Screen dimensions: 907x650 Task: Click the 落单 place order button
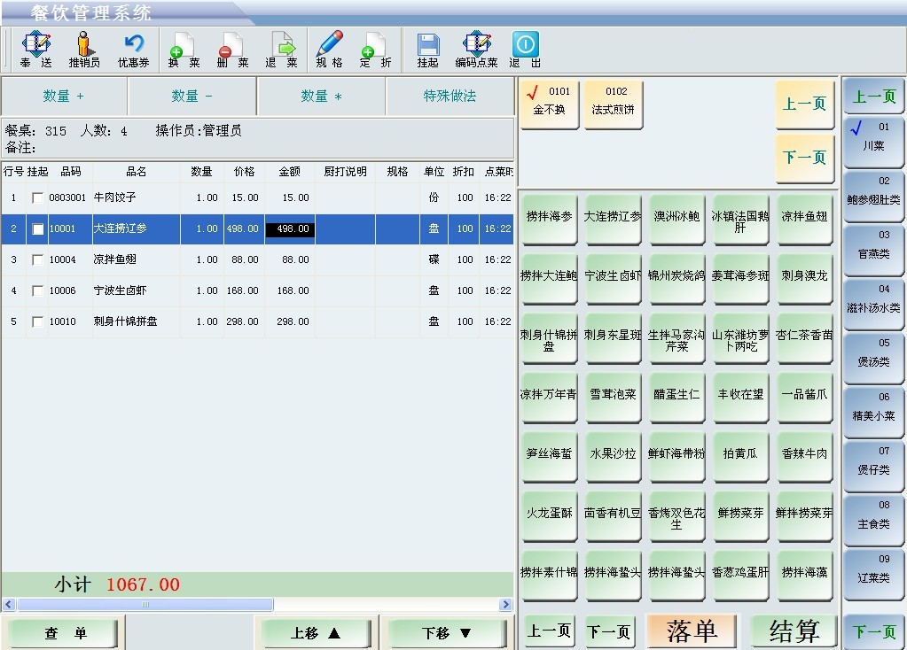692,631
